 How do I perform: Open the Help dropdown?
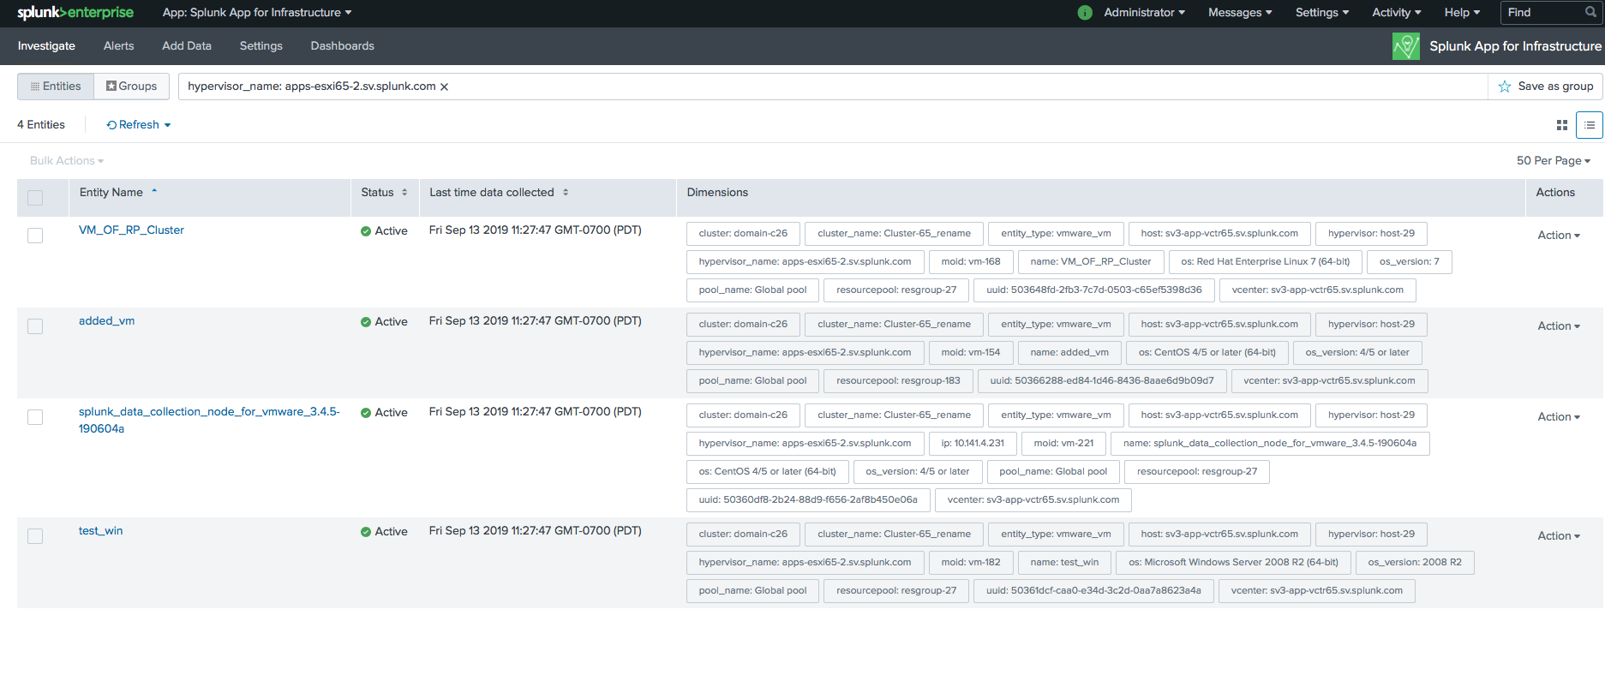1462,13
